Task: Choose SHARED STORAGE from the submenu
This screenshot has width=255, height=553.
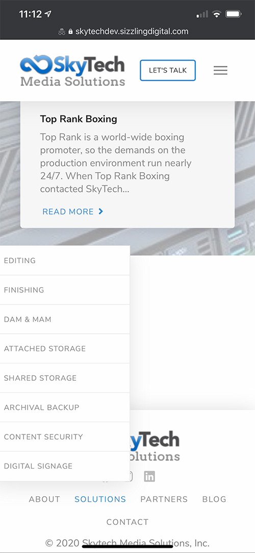Action: (x=65, y=378)
